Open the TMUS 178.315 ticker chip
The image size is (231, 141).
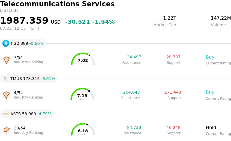pyautogui.click(x=29, y=79)
